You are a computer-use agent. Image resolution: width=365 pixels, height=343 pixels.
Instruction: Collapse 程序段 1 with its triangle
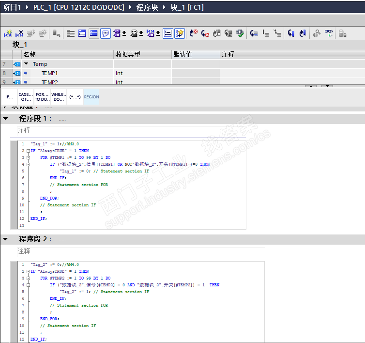point(5,118)
